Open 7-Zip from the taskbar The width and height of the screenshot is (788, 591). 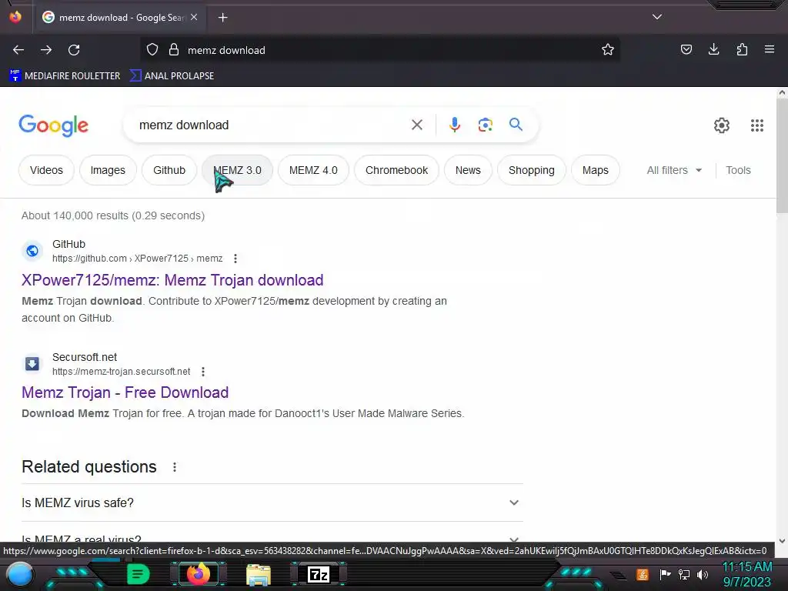[318, 574]
